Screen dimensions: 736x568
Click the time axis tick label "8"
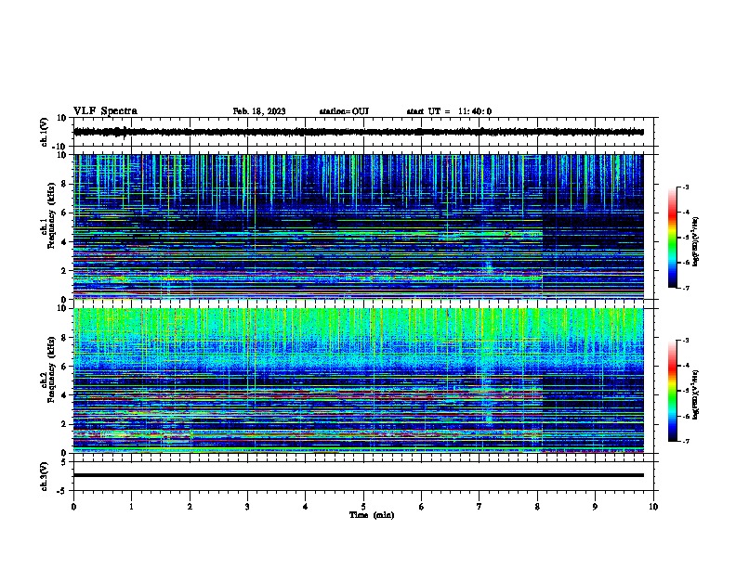tap(537, 507)
